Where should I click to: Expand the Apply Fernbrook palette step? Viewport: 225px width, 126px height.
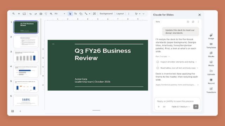coord(177,85)
